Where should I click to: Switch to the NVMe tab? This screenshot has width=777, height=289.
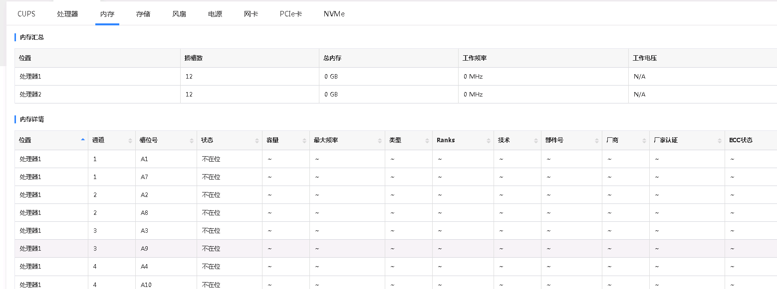click(x=334, y=14)
